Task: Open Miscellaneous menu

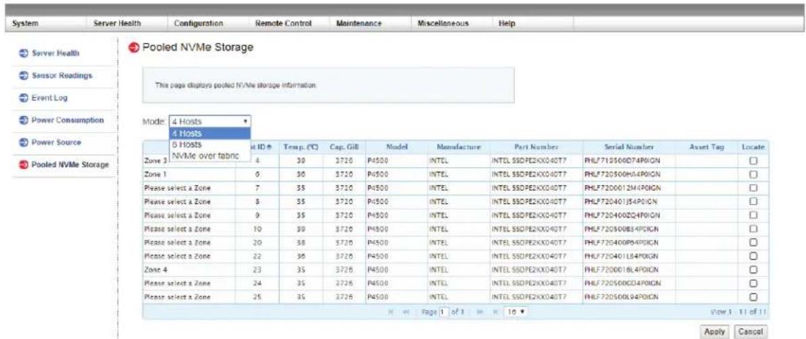Action: click(x=444, y=24)
